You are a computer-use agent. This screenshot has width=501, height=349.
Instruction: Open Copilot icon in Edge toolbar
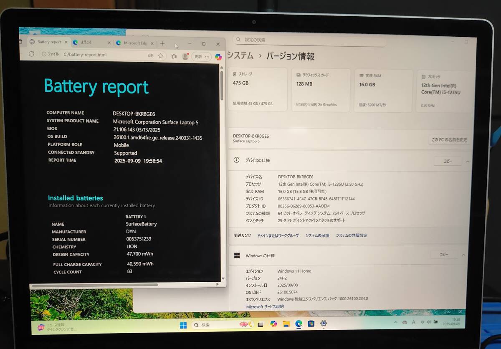click(x=218, y=57)
